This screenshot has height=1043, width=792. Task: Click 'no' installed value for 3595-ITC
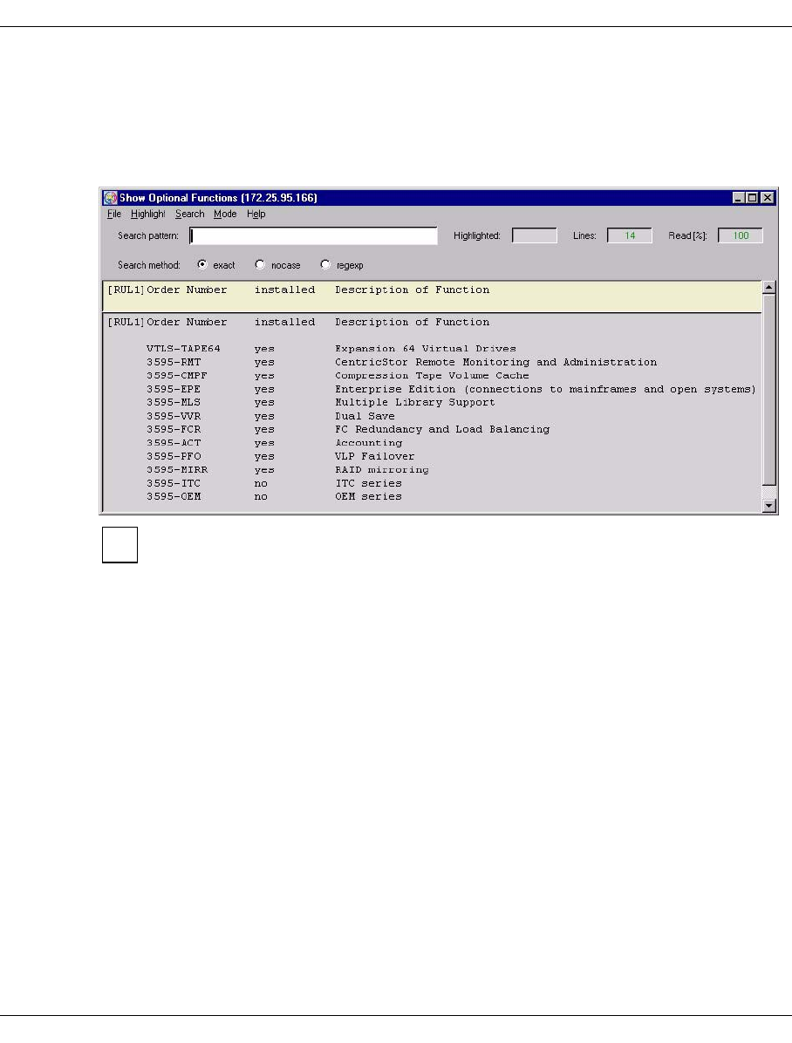coord(261,484)
